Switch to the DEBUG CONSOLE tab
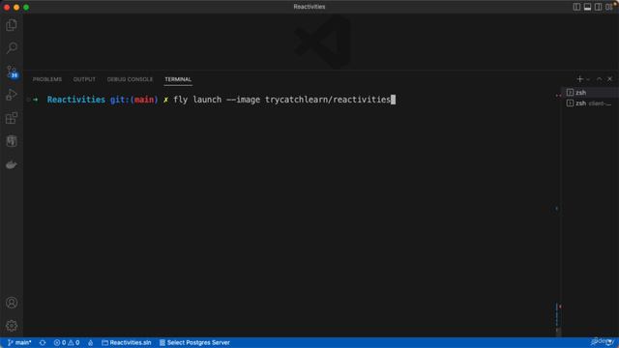Viewport: 619px width, 348px height. 130,79
